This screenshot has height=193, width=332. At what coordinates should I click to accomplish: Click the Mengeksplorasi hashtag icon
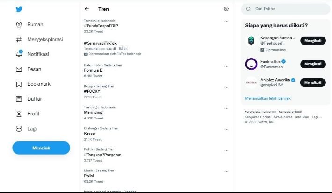[19, 39]
